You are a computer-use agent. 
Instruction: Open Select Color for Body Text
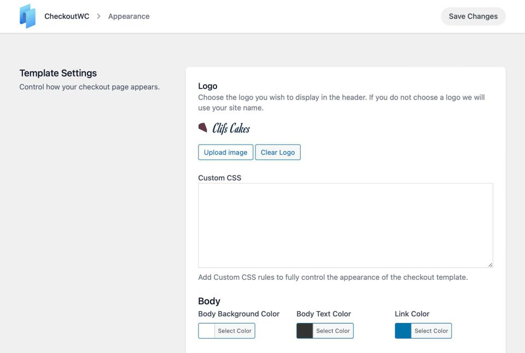[333, 331]
